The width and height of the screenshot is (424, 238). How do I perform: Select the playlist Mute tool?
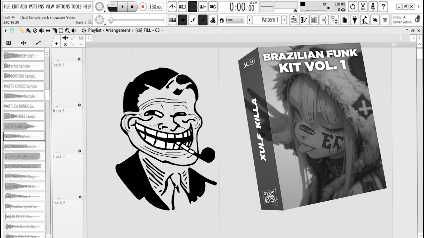pos(41,30)
